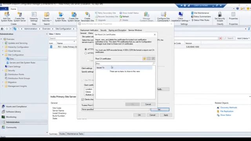Collapse Site Configuration tree node
The height and width of the screenshot is (141, 251).
tap(3, 55)
